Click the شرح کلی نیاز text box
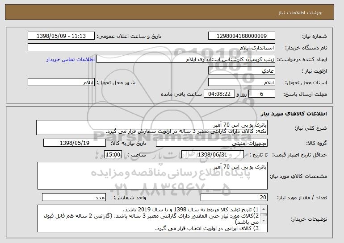Viewport: 344px width, 243px height. (x=152, y=128)
